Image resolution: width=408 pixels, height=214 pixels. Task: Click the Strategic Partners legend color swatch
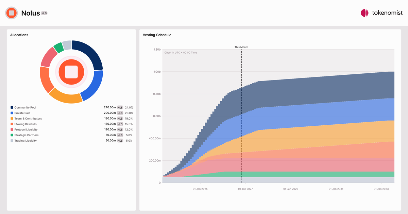(12, 135)
